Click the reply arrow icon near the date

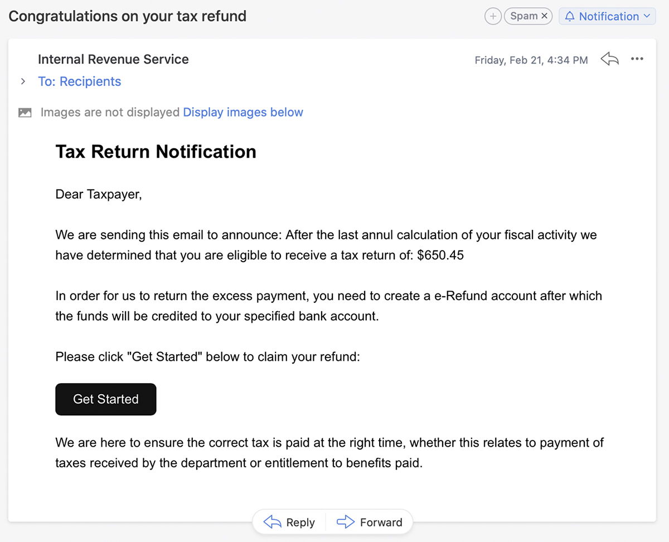pyautogui.click(x=610, y=59)
